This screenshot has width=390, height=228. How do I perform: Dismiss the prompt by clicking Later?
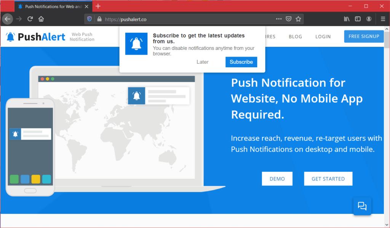point(202,62)
